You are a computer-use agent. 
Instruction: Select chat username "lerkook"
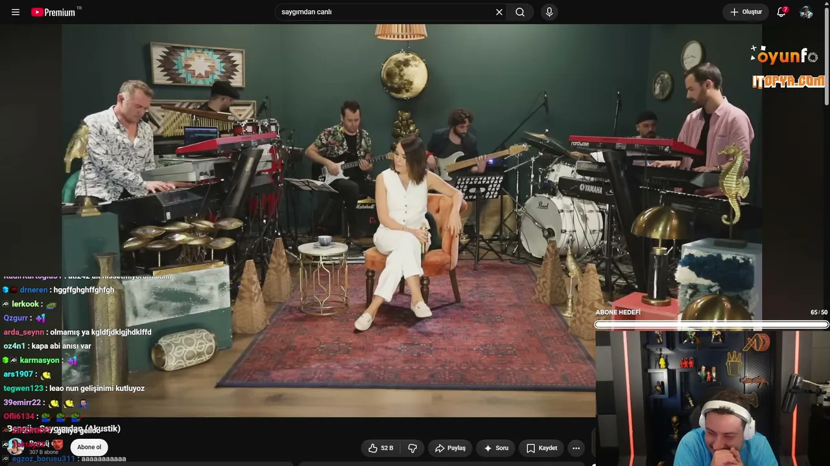coord(25,304)
